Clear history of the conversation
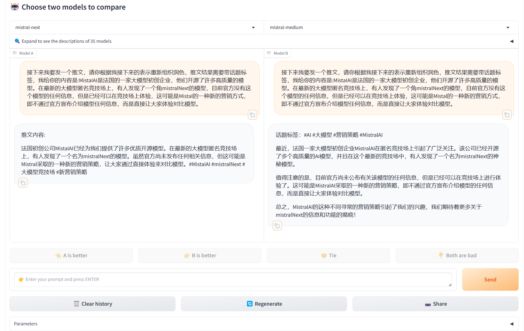Screen dimensions: 524x331 point(93,304)
